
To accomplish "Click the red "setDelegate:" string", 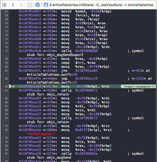I will tap(41, 134).
